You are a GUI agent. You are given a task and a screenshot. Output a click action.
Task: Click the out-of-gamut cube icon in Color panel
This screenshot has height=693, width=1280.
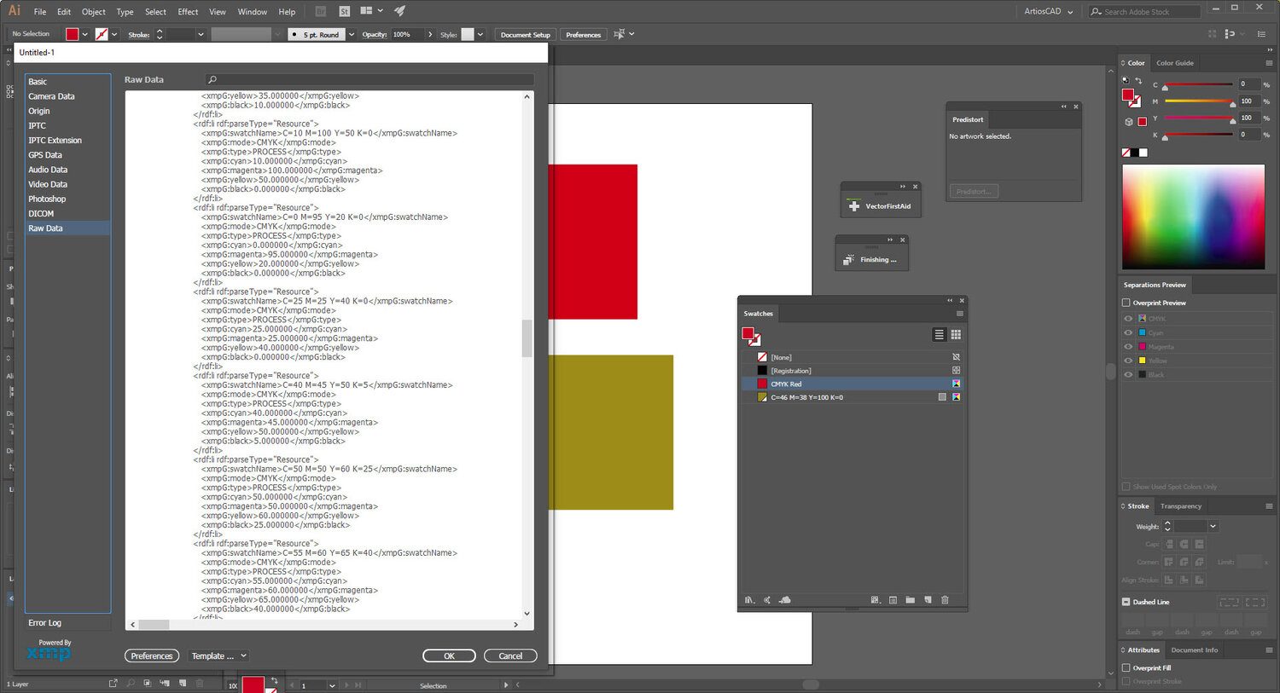1129,122
